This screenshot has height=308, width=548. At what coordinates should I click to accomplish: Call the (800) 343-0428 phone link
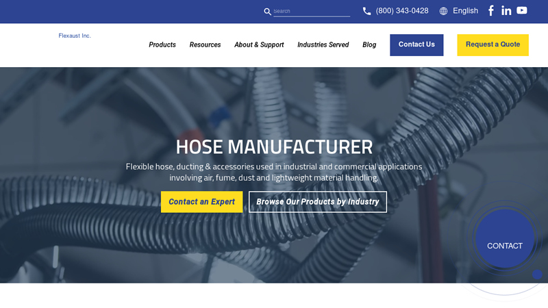tap(402, 11)
